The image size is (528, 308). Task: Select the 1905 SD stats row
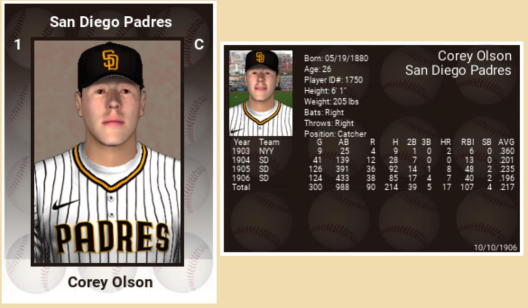[373, 169]
